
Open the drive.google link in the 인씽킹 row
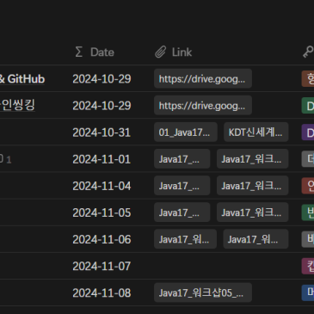click(203, 106)
